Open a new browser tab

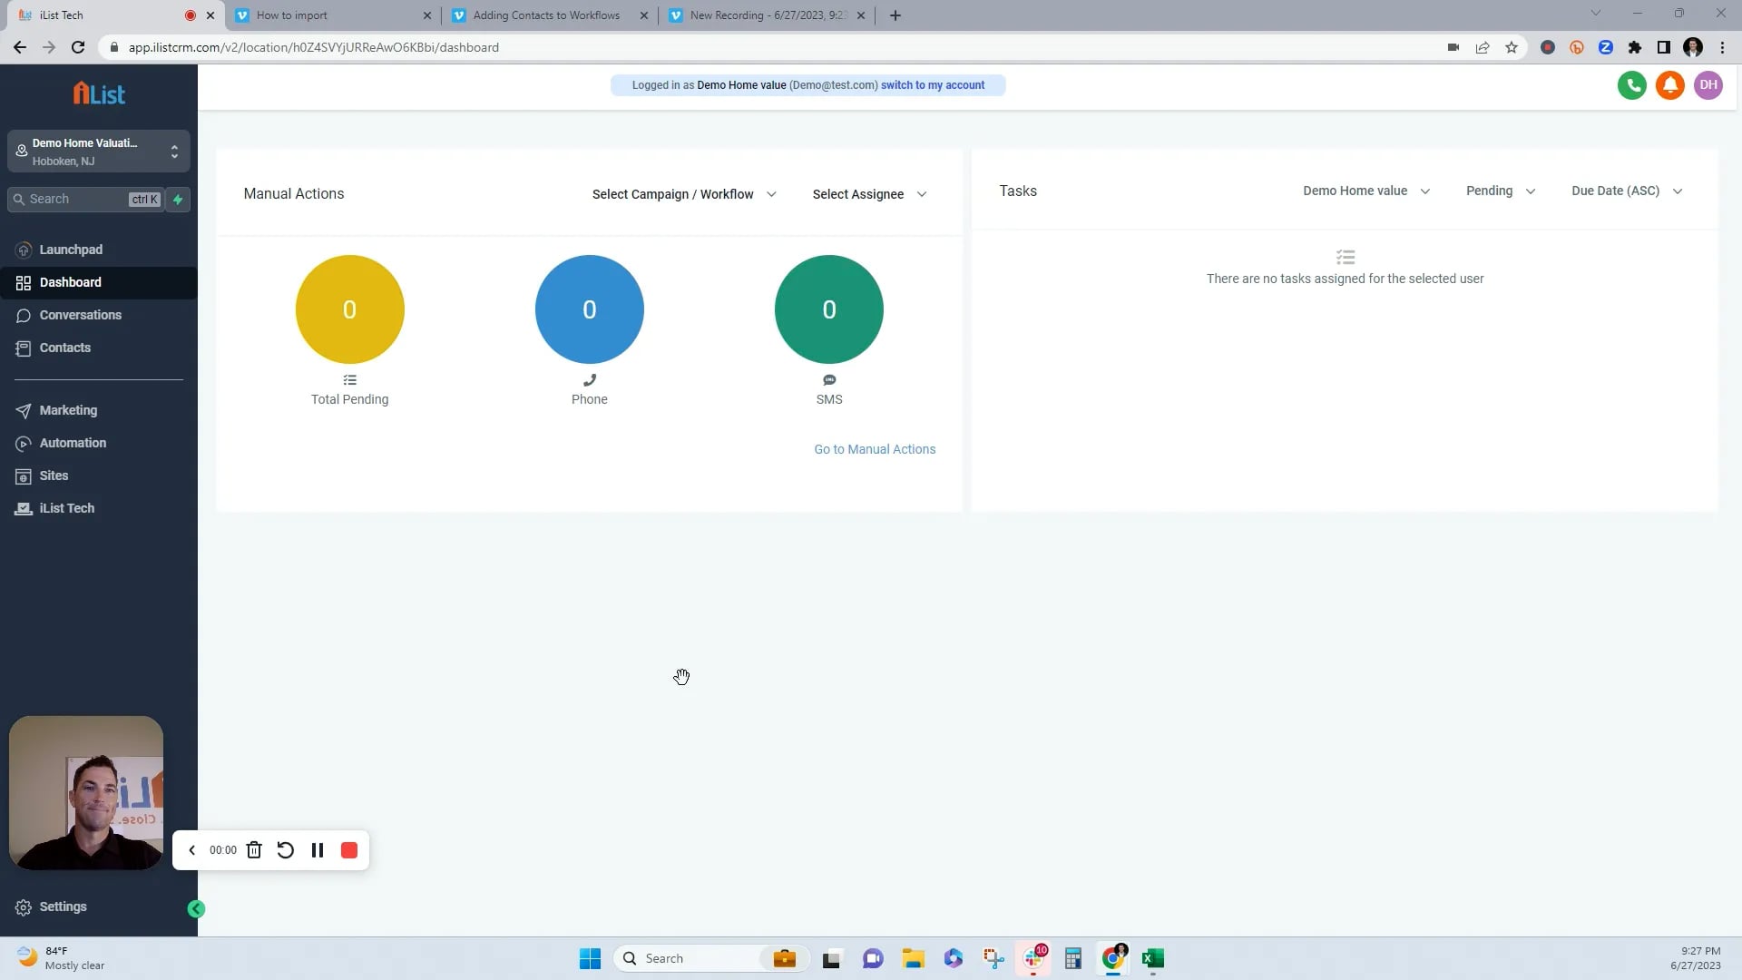coord(895,15)
